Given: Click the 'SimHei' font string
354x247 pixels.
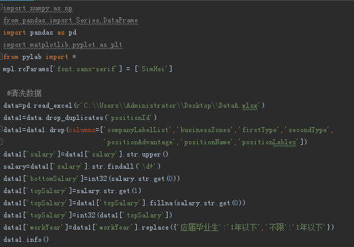Looking at the screenshot, I should tap(154, 69).
